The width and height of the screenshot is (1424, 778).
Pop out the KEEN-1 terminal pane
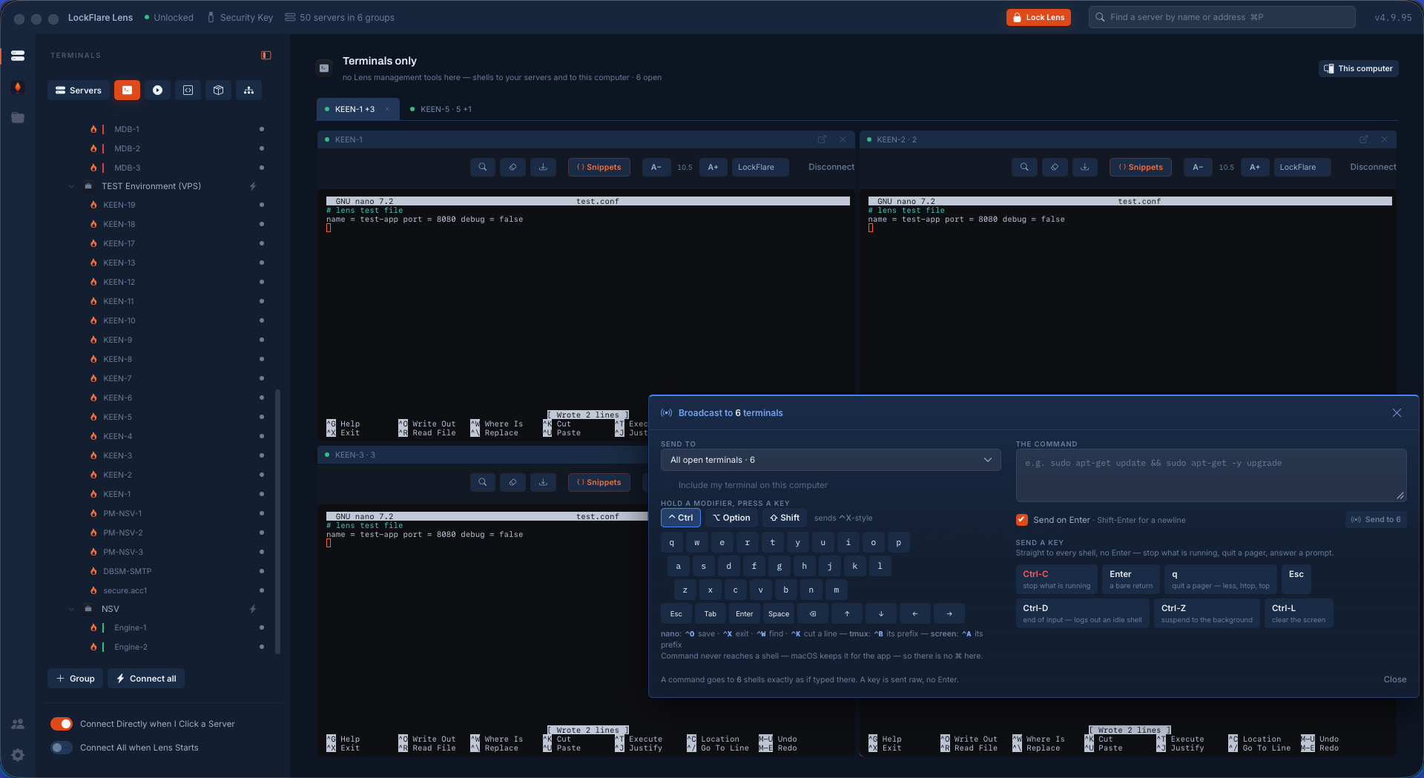coord(822,139)
